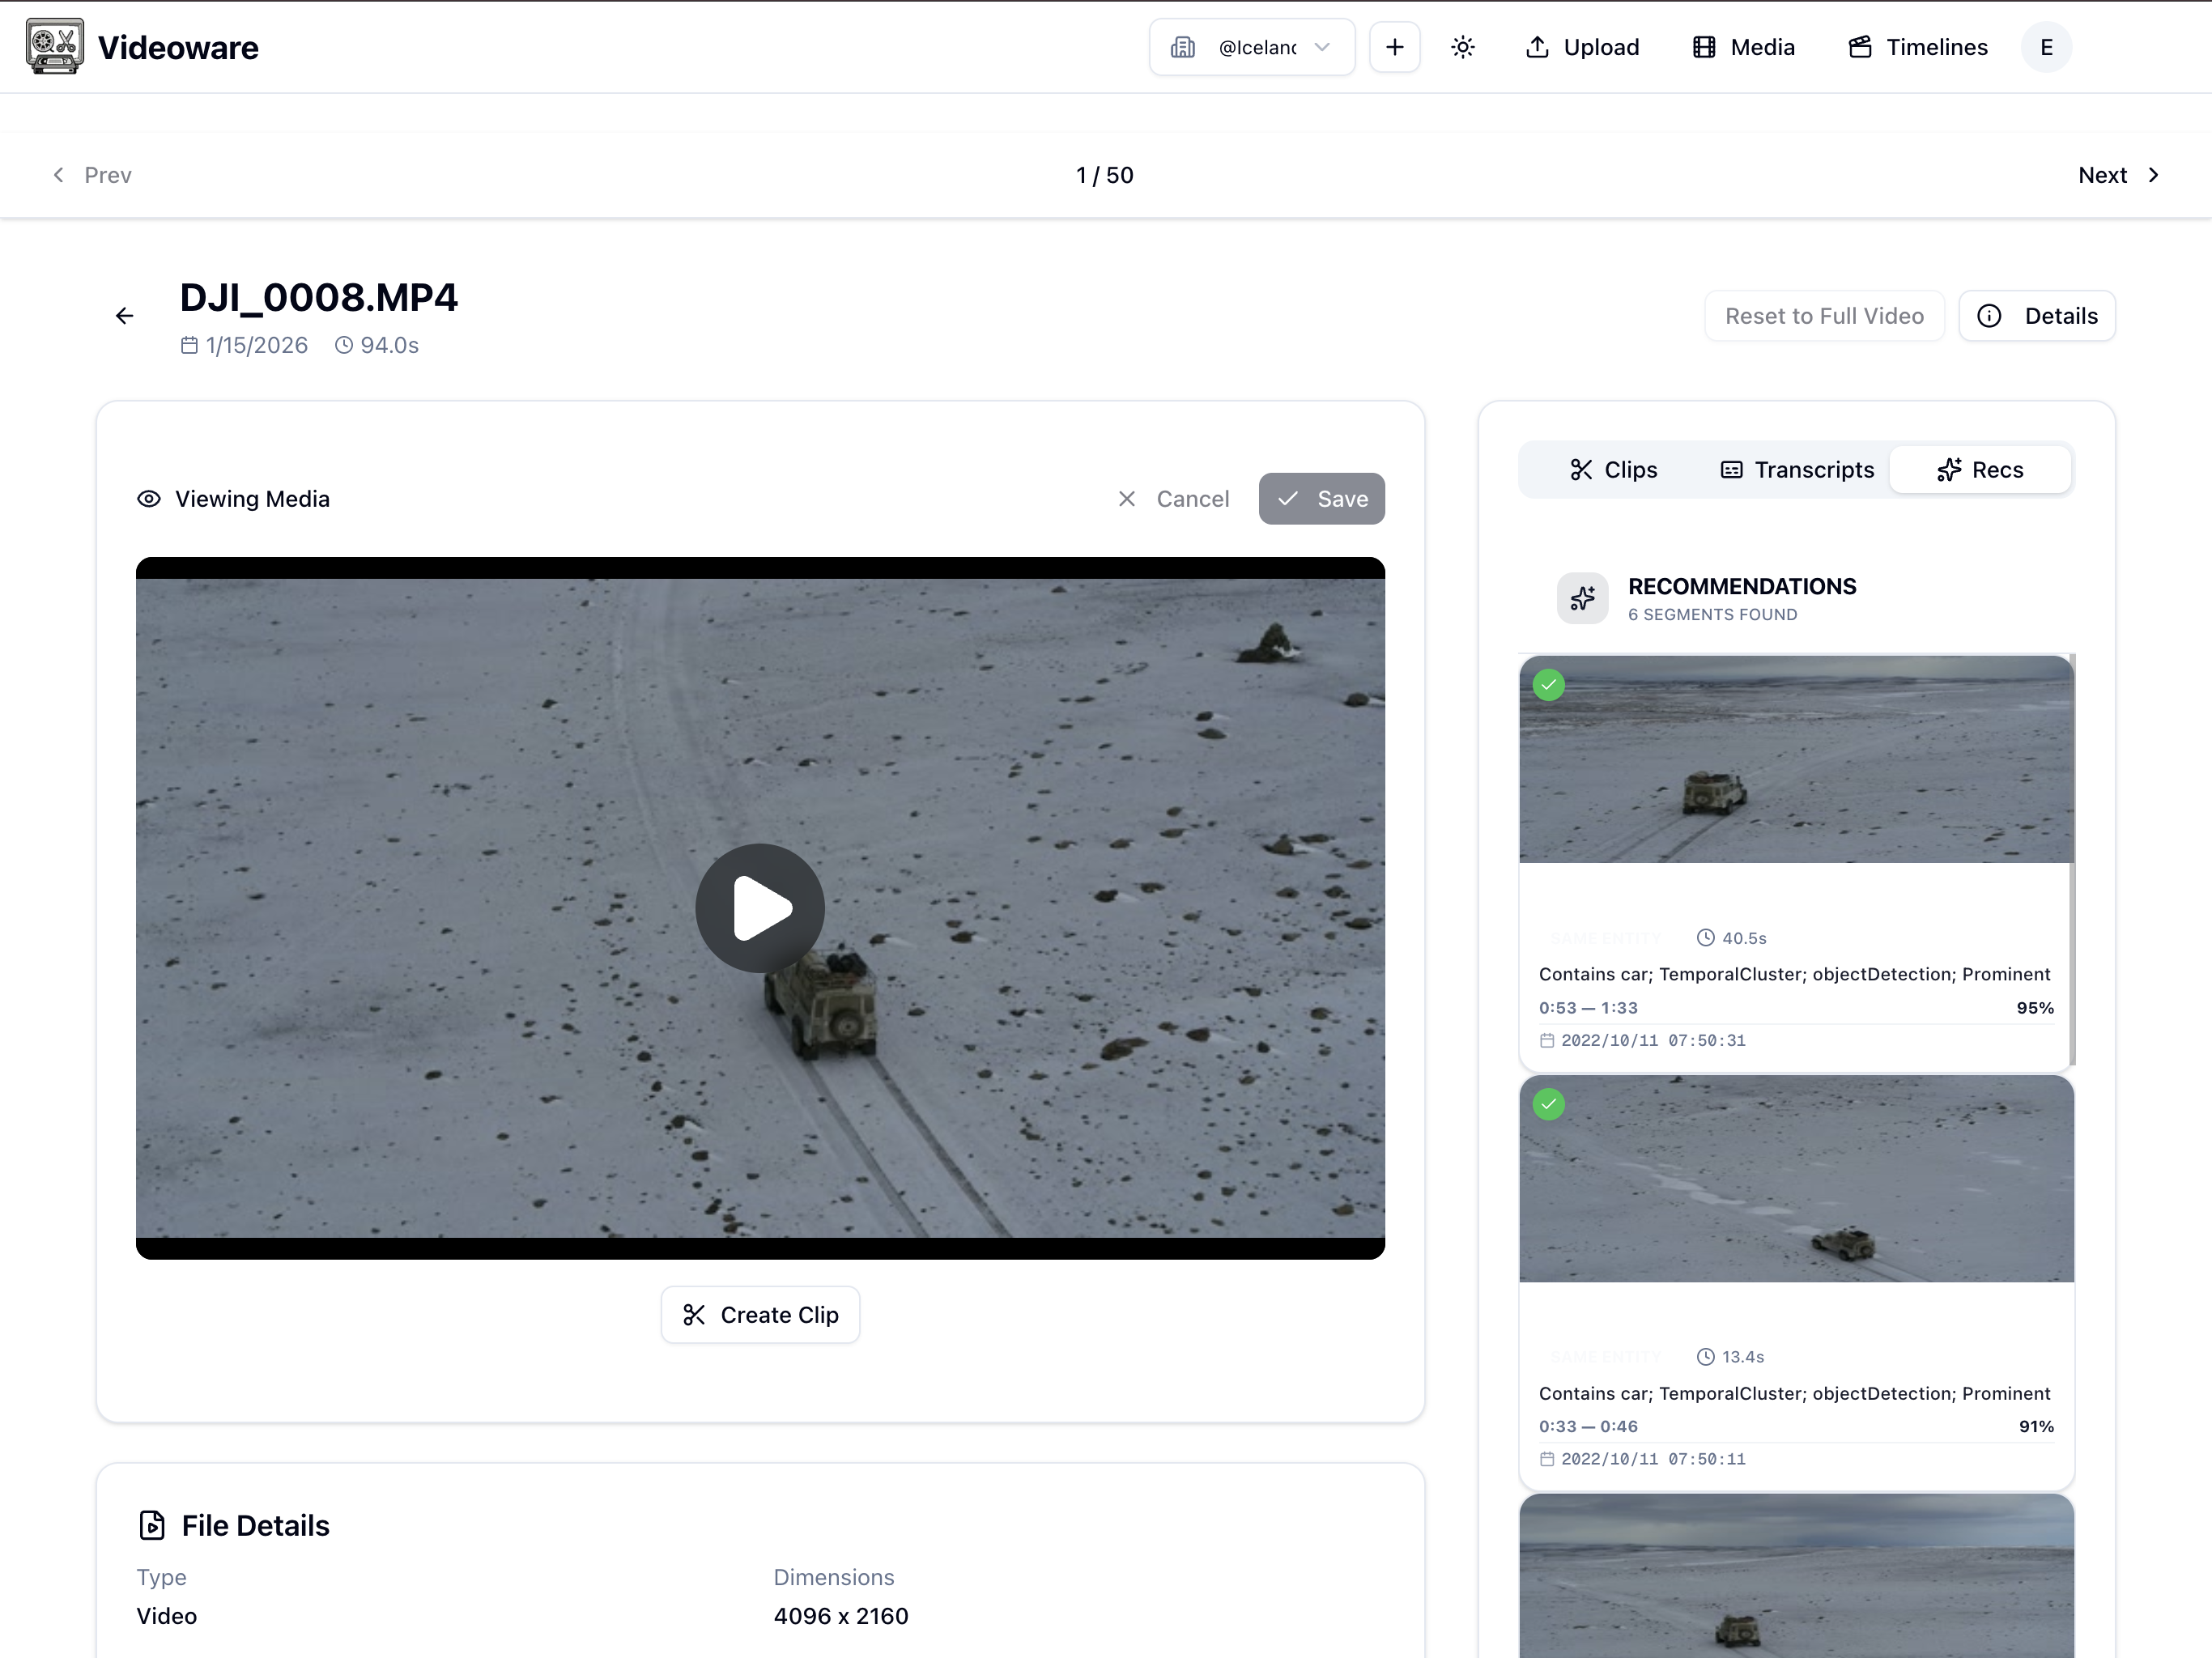Open the @Iceland workspace dropdown
The width and height of the screenshot is (2212, 1658).
coord(1251,47)
